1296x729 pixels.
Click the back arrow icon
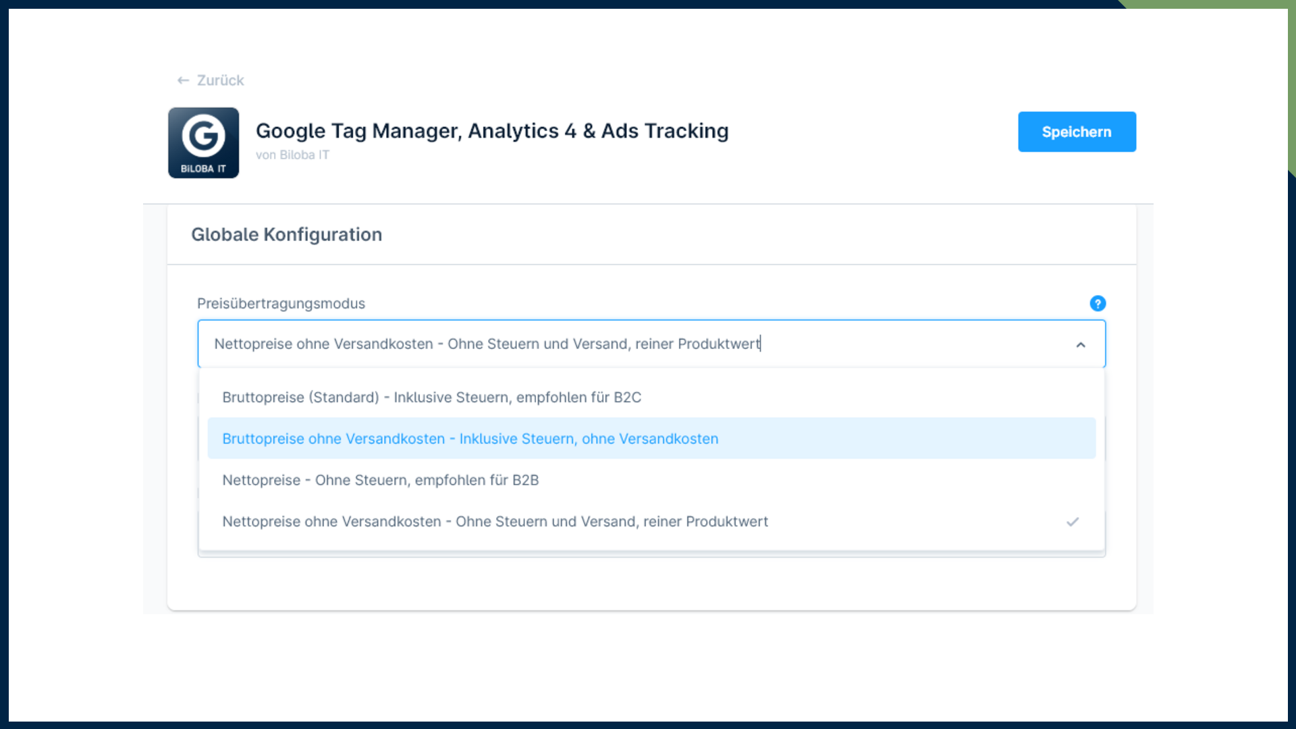tap(183, 80)
